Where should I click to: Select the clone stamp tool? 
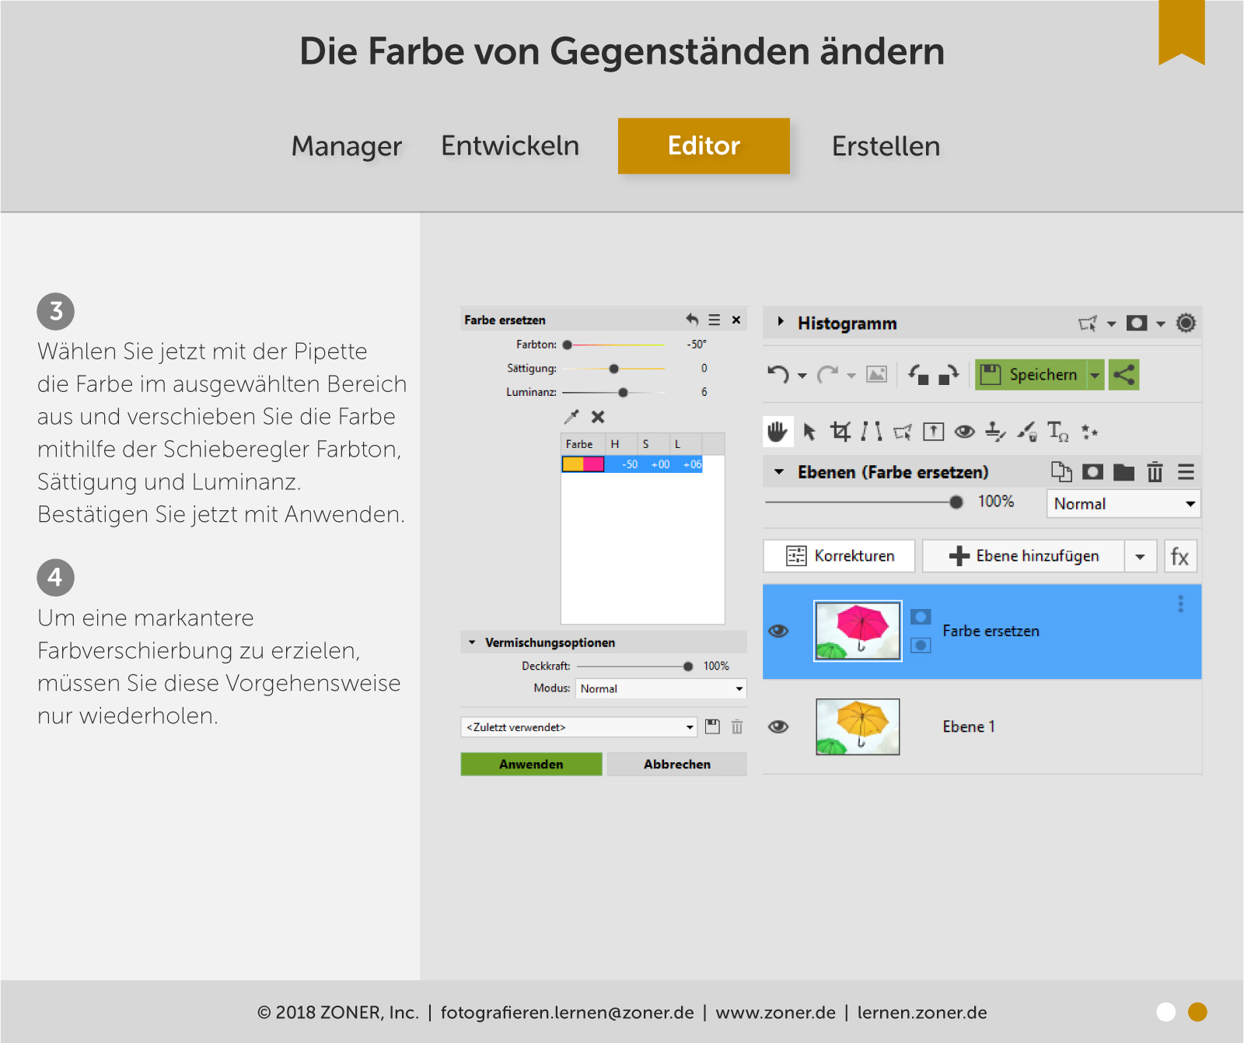[x=995, y=431]
